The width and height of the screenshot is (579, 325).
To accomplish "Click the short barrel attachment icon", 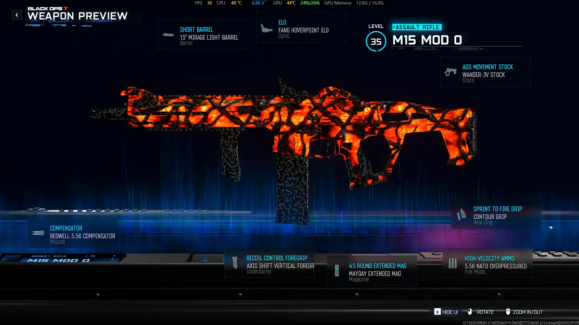I will click(168, 35).
